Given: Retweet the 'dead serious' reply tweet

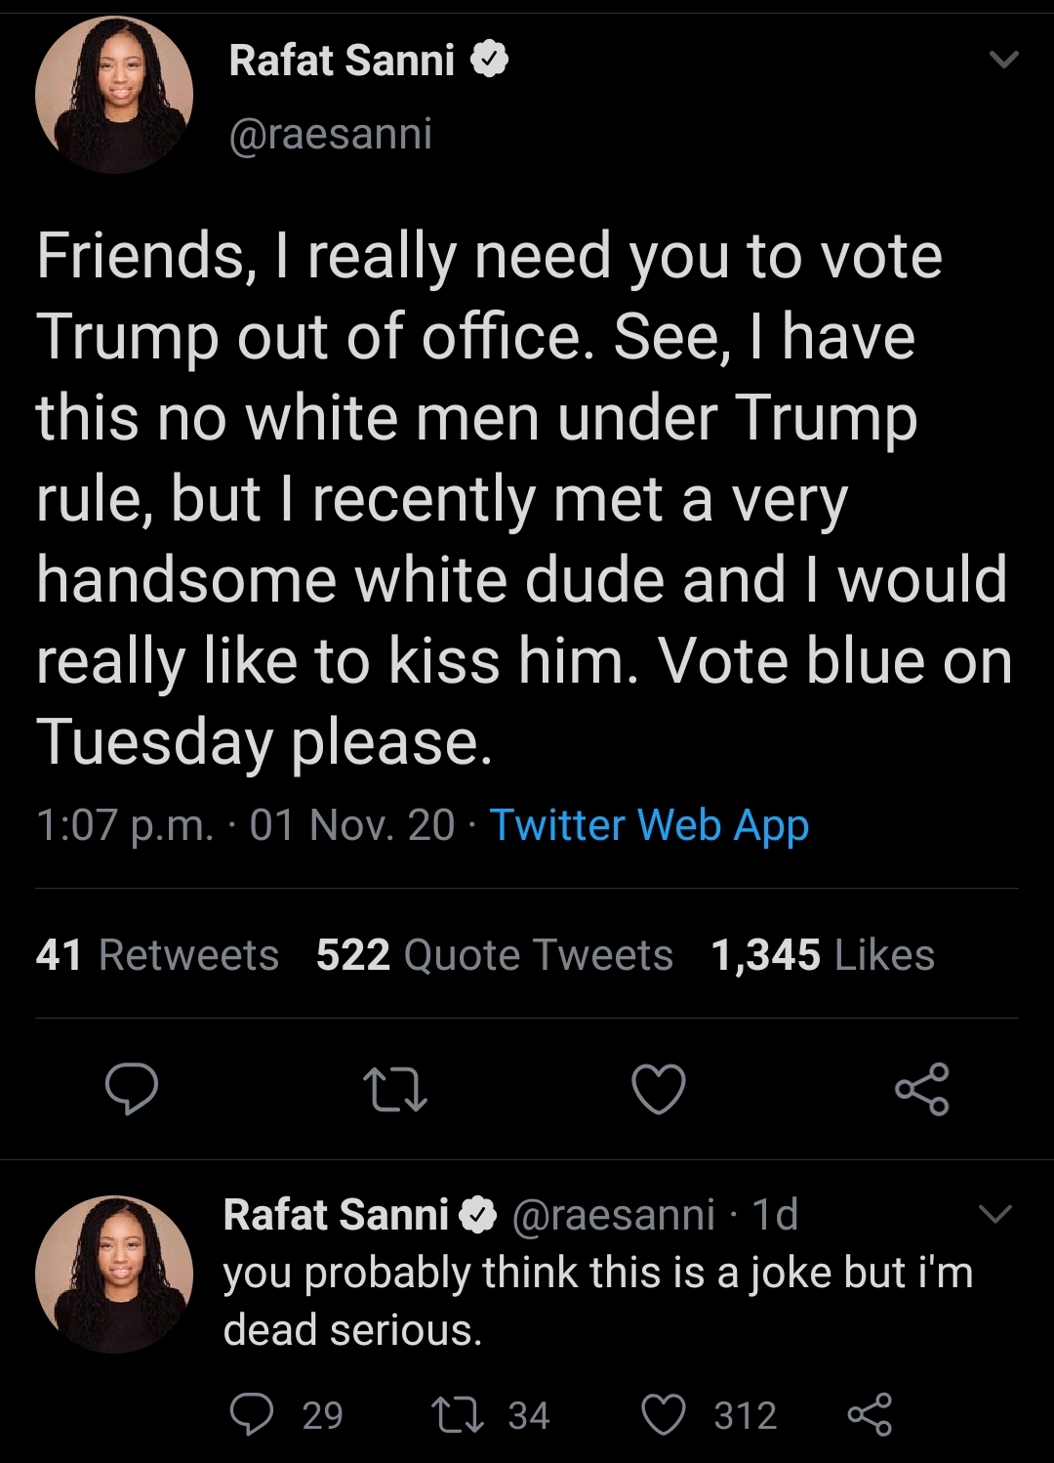Looking at the screenshot, I should point(459,1414).
